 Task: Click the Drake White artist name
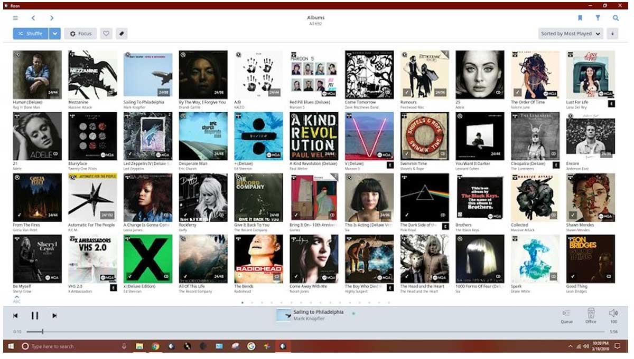[x=520, y=292]
